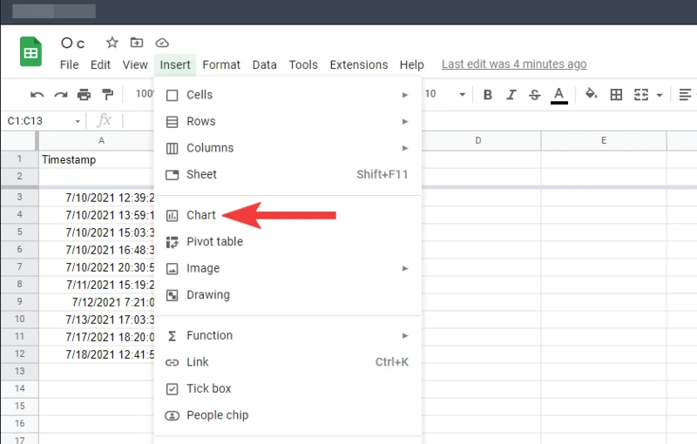Click the Redo arrow in toolbar

click(60, 95)
